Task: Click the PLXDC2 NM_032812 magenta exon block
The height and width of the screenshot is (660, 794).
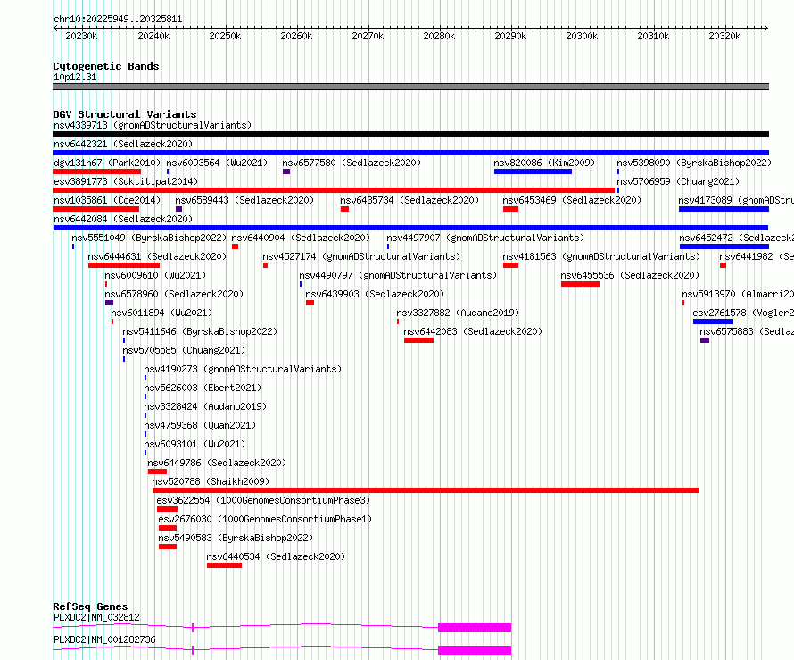Action: click(x=475, y=628)
